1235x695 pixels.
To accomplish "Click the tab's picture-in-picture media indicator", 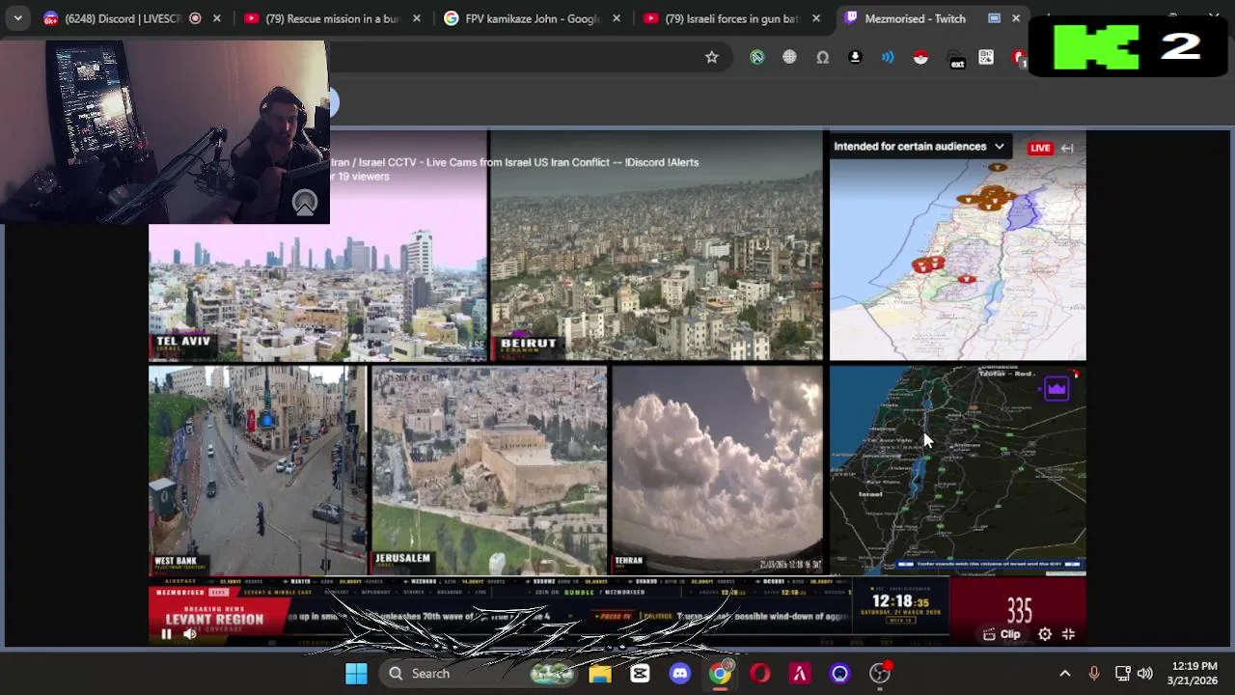I will pos(994,18).
